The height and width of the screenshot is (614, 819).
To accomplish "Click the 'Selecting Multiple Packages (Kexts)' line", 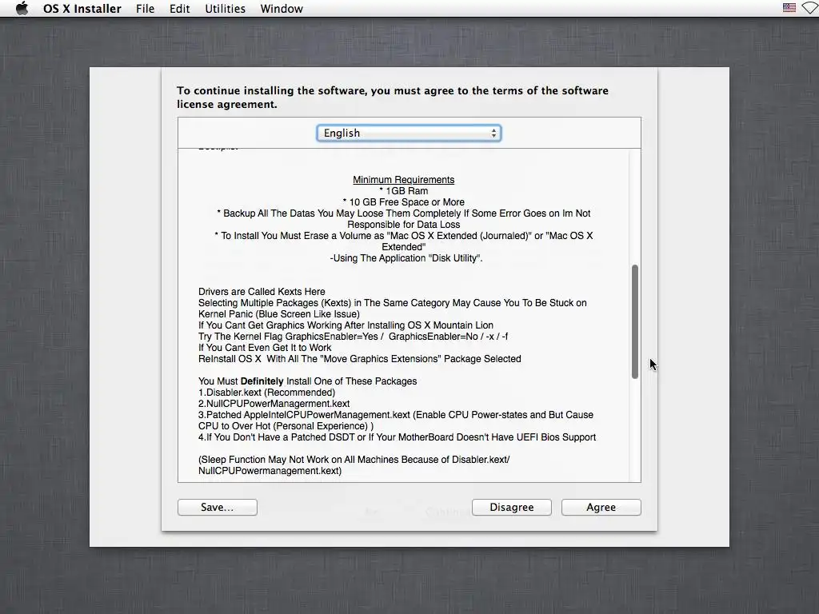I will click(392, 303).
